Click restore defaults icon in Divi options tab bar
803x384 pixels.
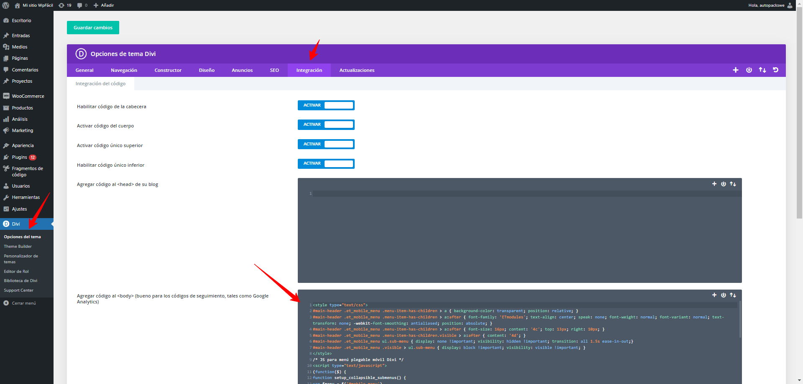coord(776,70)
